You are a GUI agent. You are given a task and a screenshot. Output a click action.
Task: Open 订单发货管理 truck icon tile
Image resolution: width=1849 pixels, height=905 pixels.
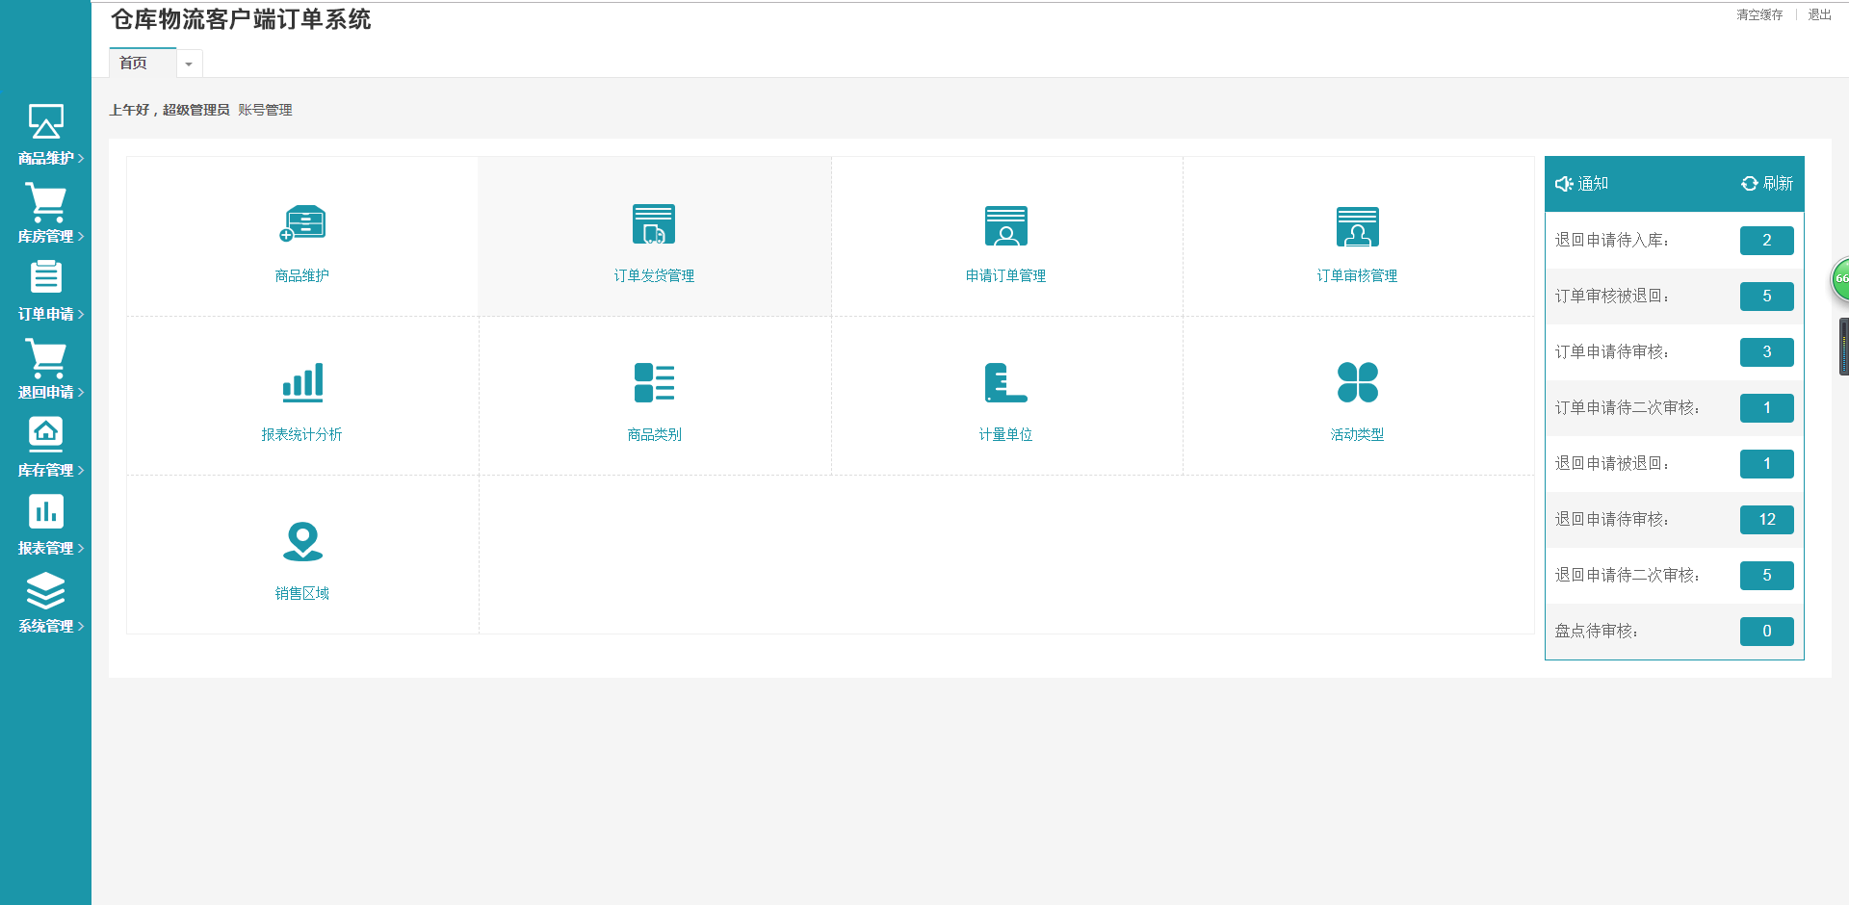(654, 224)
